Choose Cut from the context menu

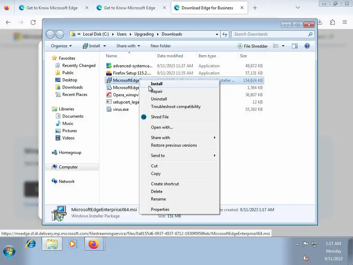point(154,166)
